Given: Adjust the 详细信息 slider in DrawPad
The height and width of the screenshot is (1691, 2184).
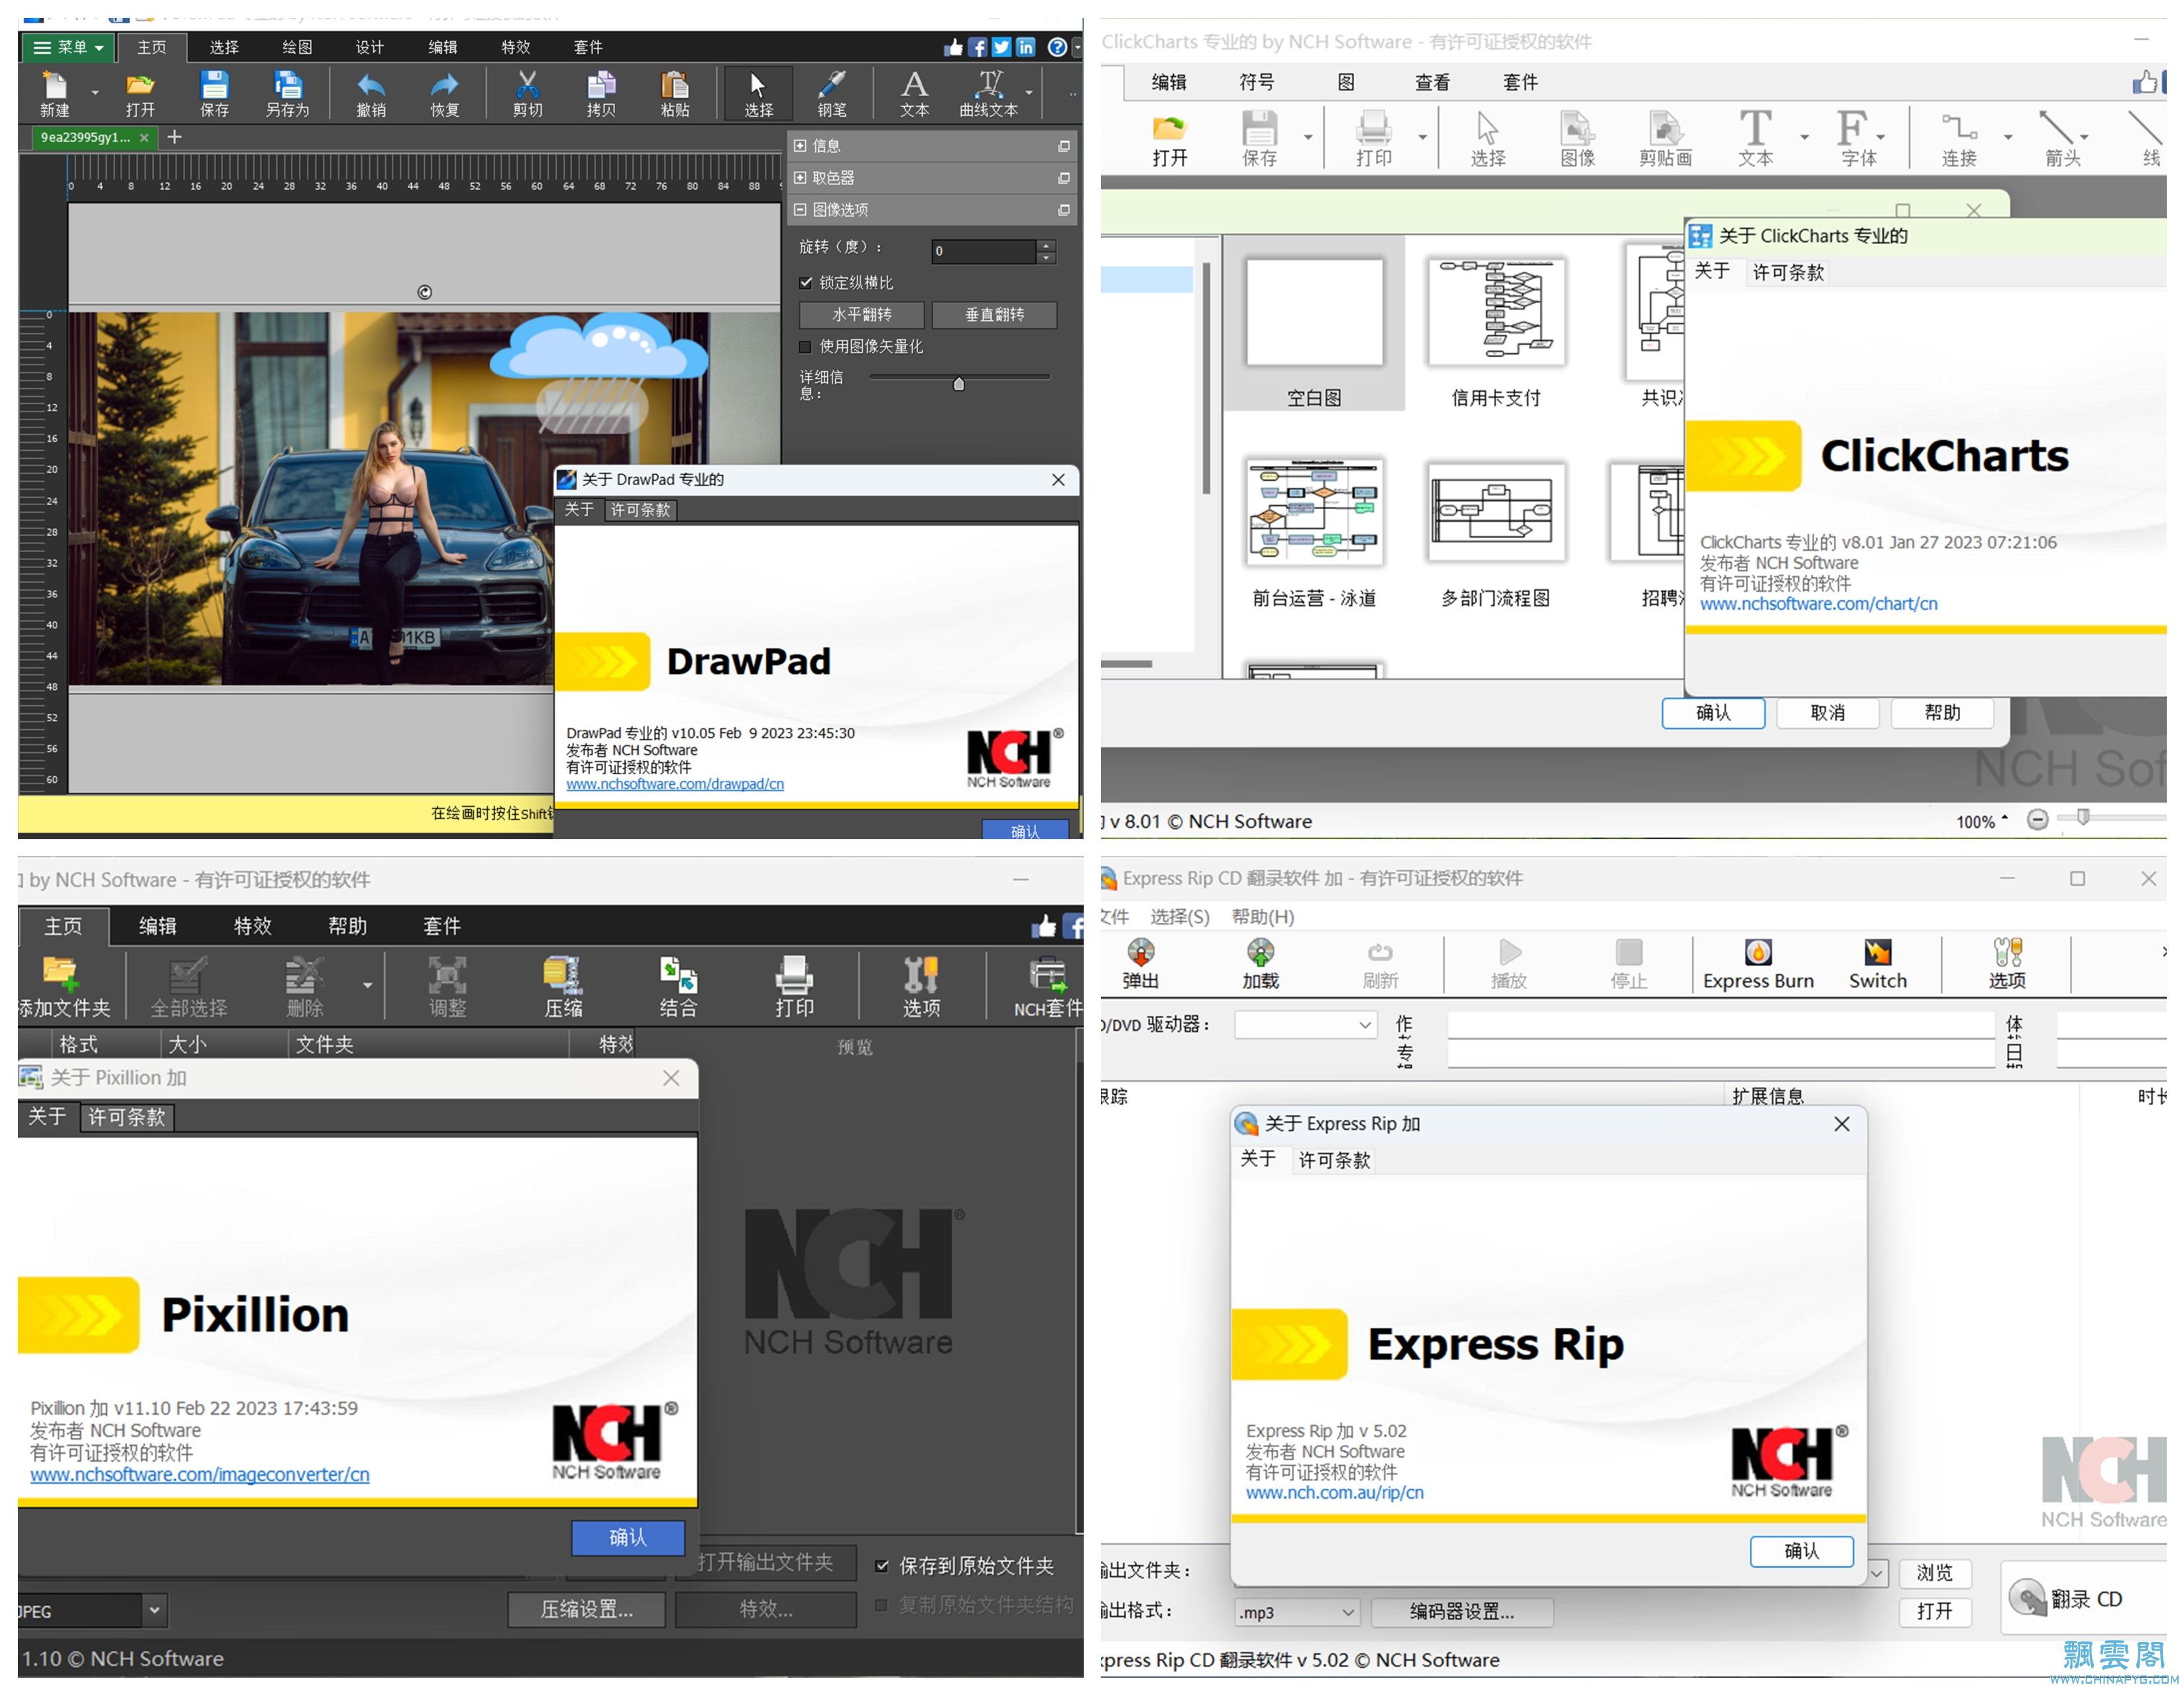Looking at the screenshot, I should [959, 383].
